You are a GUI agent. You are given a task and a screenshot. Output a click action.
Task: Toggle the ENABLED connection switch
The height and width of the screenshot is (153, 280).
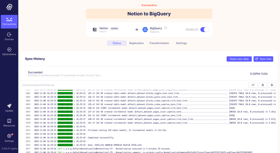[204, 30]
